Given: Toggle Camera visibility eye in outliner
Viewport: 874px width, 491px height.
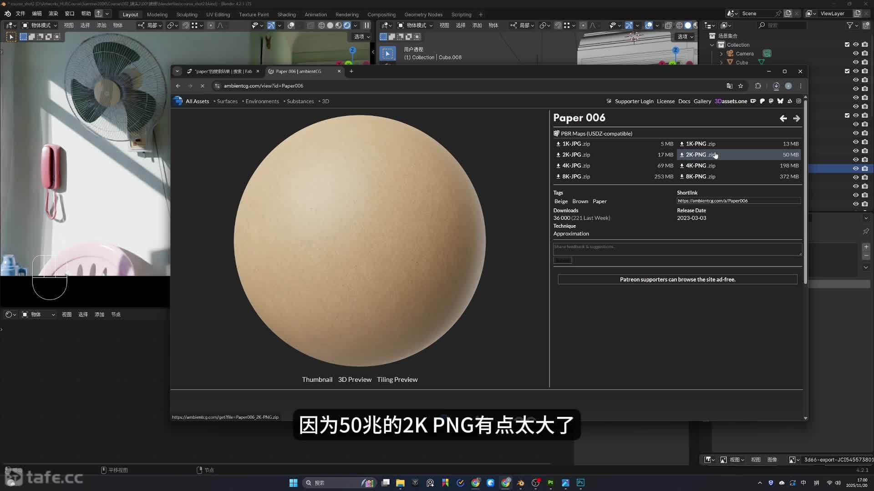Looking at the screenshot, I should [x=856, y=54].
